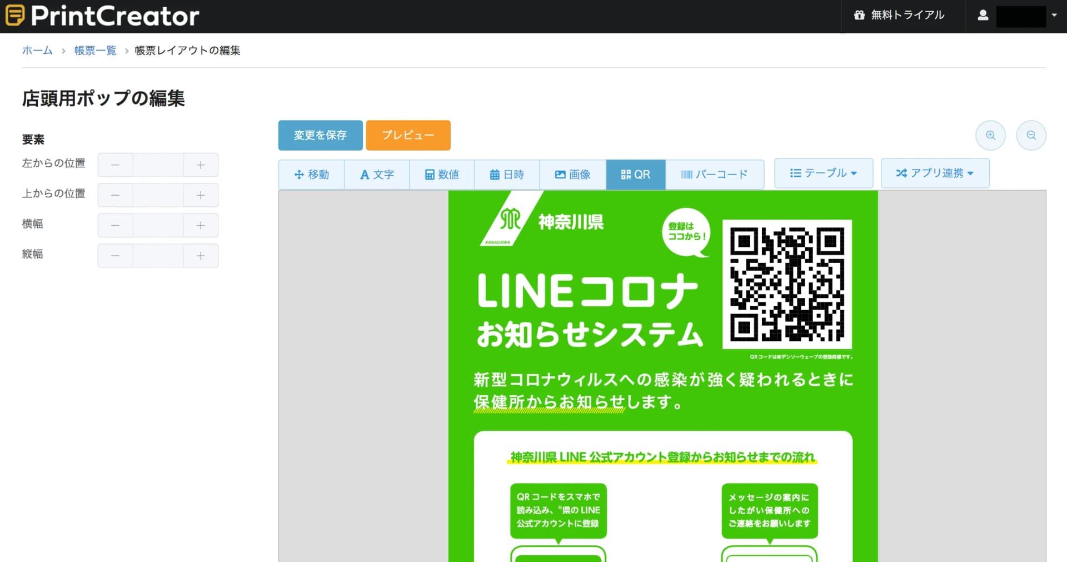This screenshot has height=562, width=1067.
Task: Click the zoom out magnifier icon
Action: 1031,135
